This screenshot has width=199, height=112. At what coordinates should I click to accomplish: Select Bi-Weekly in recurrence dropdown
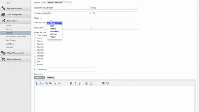click(x=55, y=31)
